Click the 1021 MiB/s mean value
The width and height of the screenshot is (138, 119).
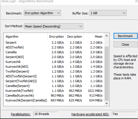pos(95,91)
